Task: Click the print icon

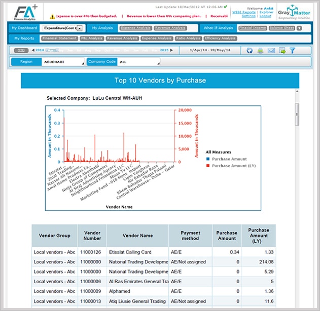Action: 260,50
